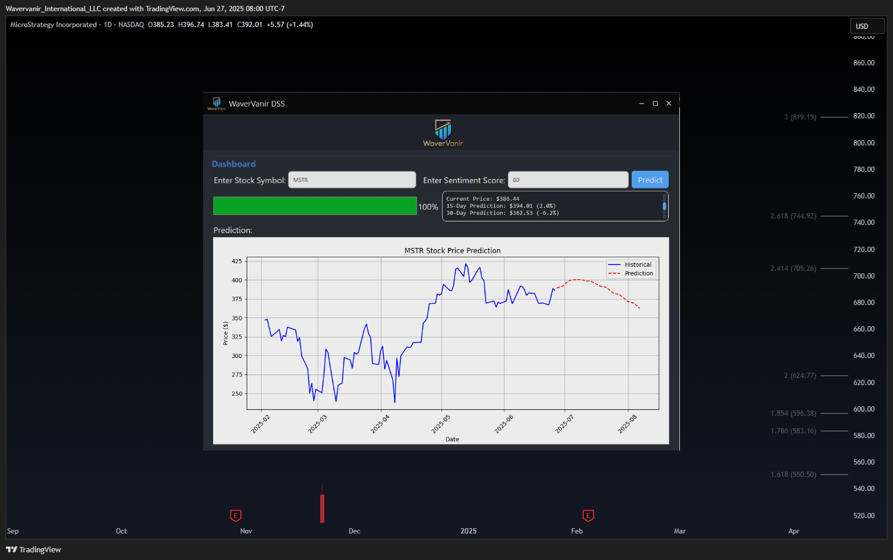This screenshot has height=560, width=893.
Task: Click the earnings E marker near Nov
Action: click(x=235, y=516)
